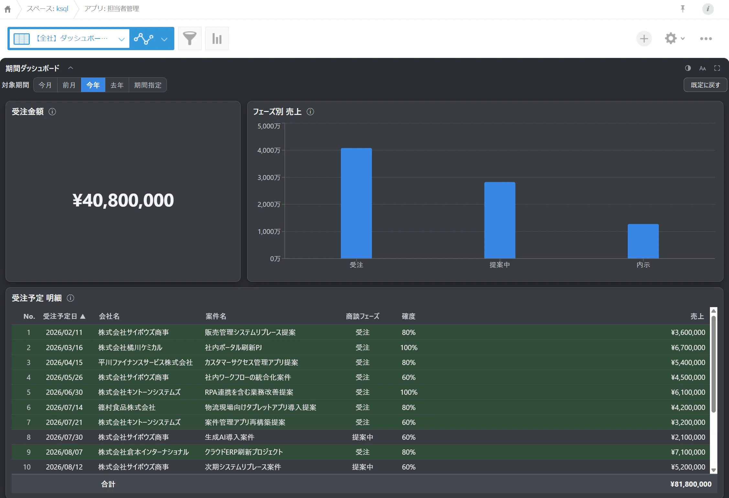The image size is (729, 498).
Task: Select the カスタマーサクセス管理アプリ提案 cell
Action: pos(251,362)
